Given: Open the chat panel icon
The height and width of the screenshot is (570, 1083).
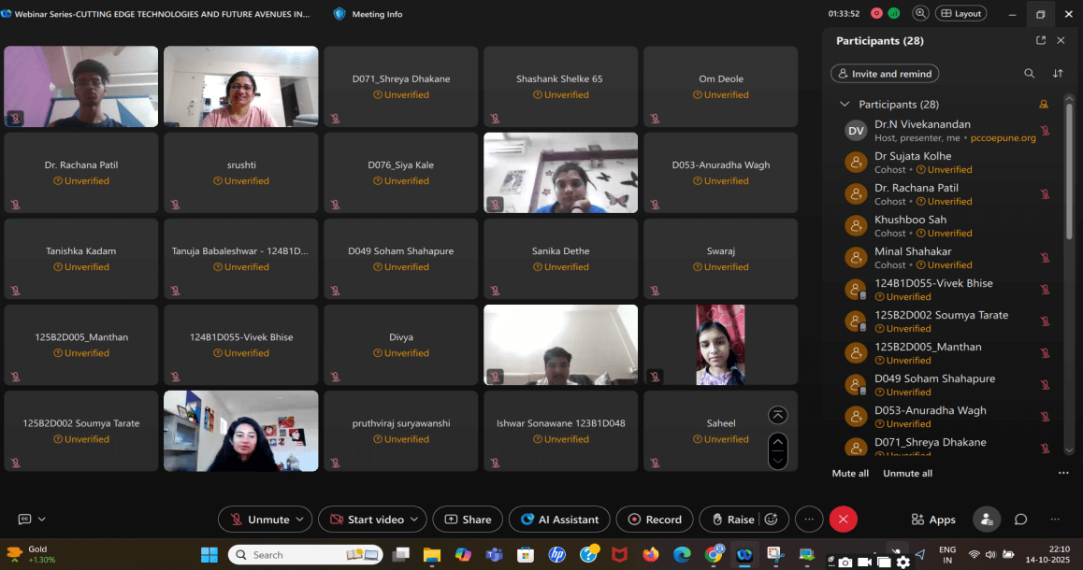Looking at the screenshot, I should click(1021, 520).
